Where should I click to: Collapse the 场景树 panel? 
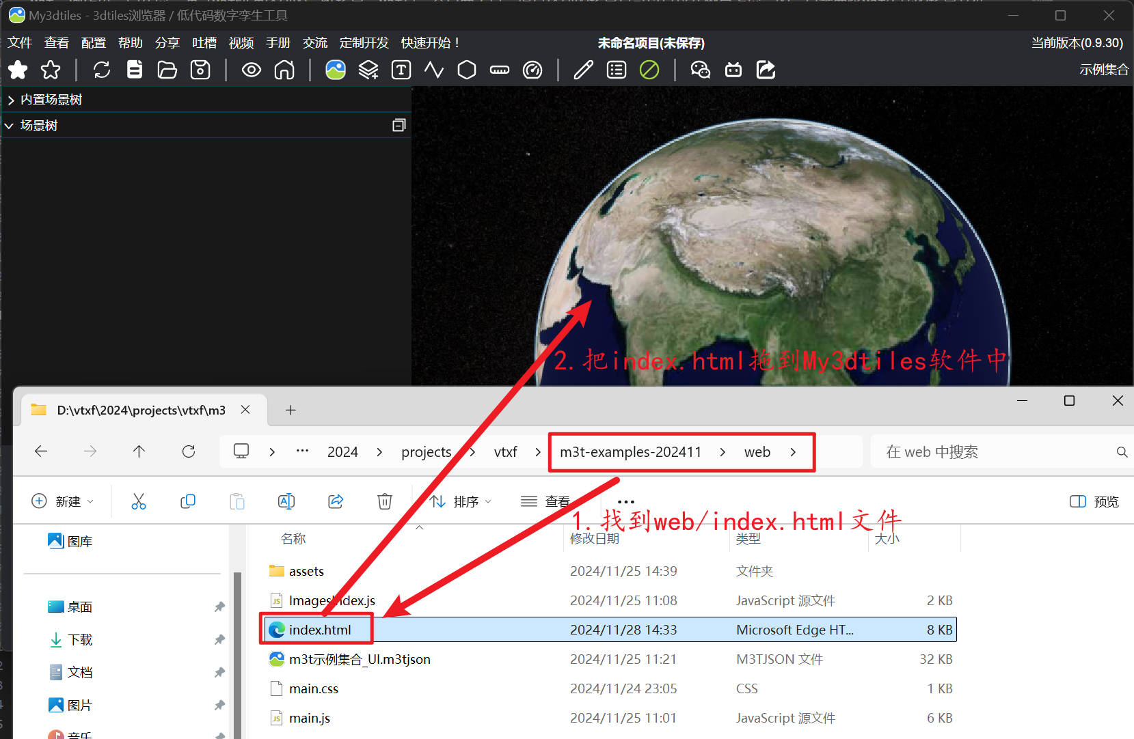(10, 126)
